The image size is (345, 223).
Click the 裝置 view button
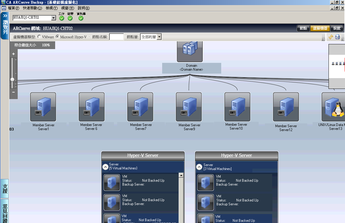pos(337,28)
